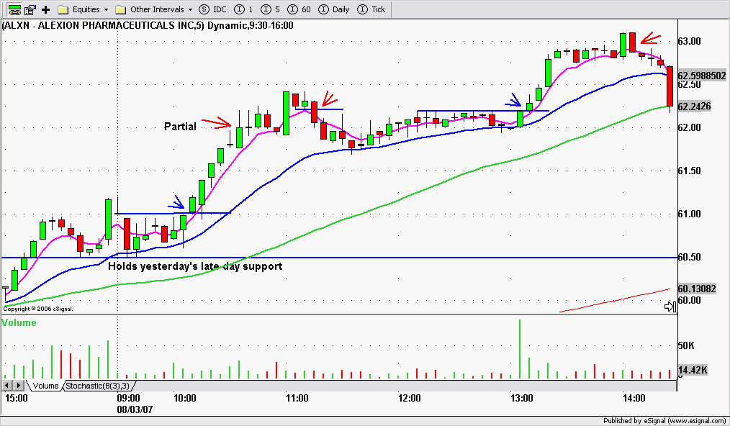The height and width of the screenshot is (426, 730).
Task: Click the 50K volume axis label
Action: tap(686, 346)
